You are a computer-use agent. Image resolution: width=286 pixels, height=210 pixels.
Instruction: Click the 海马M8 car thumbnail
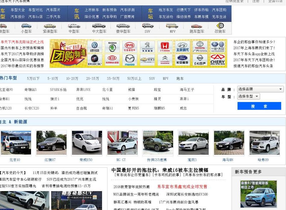pos(229,143)
